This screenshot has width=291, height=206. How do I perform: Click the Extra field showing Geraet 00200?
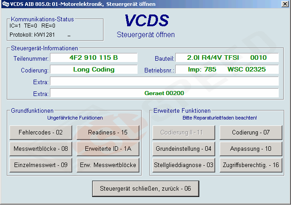[x=164, y=93]
